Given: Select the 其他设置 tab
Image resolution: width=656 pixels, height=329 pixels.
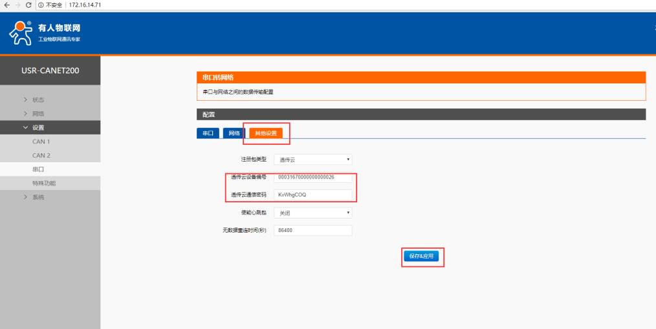Looking at the screenshot, I should click(x=265, y=133).
